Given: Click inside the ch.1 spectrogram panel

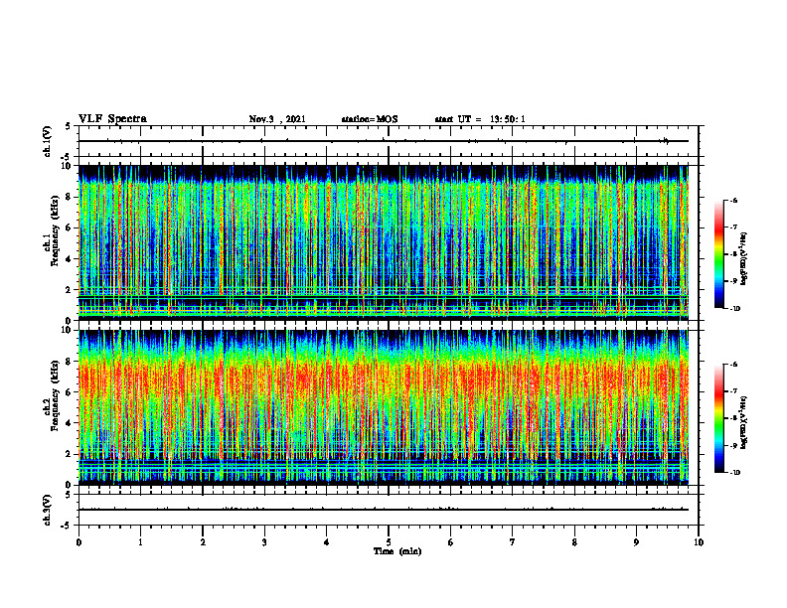Looking at the screenshot, I should coord(384,242).
